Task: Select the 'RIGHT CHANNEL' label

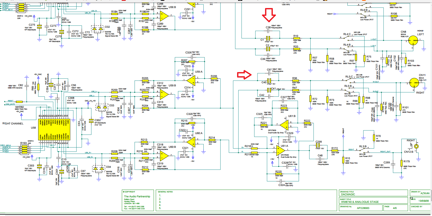Action: pyautogui.click(x=13, y=123)
